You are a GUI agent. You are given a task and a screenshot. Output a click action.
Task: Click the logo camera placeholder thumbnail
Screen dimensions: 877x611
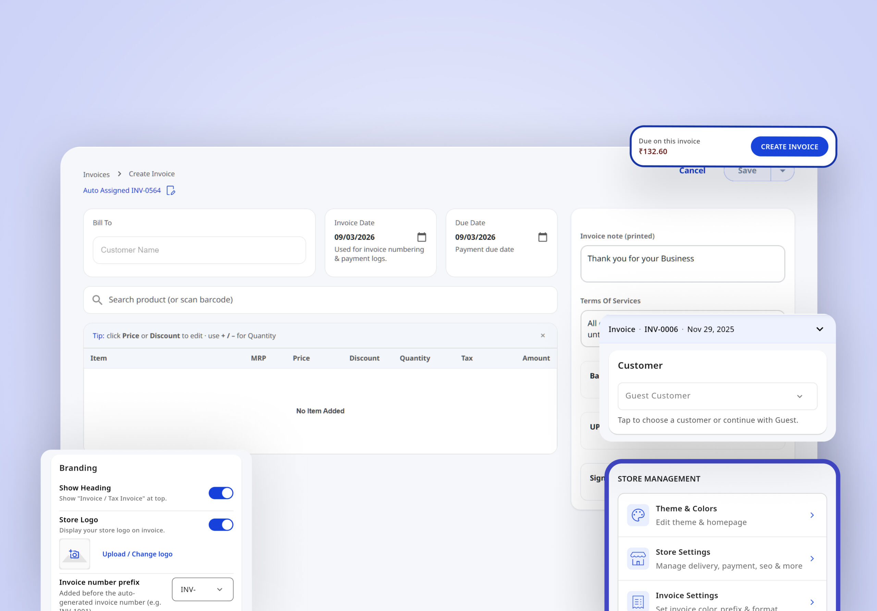click(x=74, y=554)
